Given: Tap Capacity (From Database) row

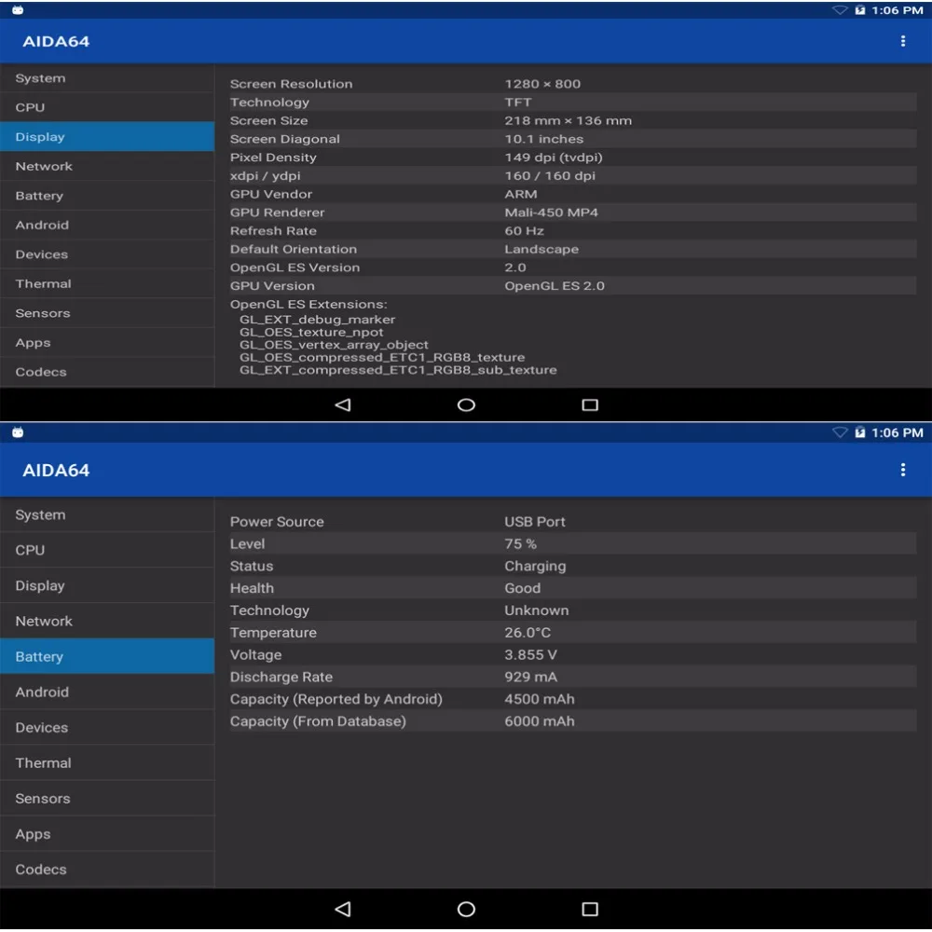Looking at the screenshot, I should coord(573,721).
